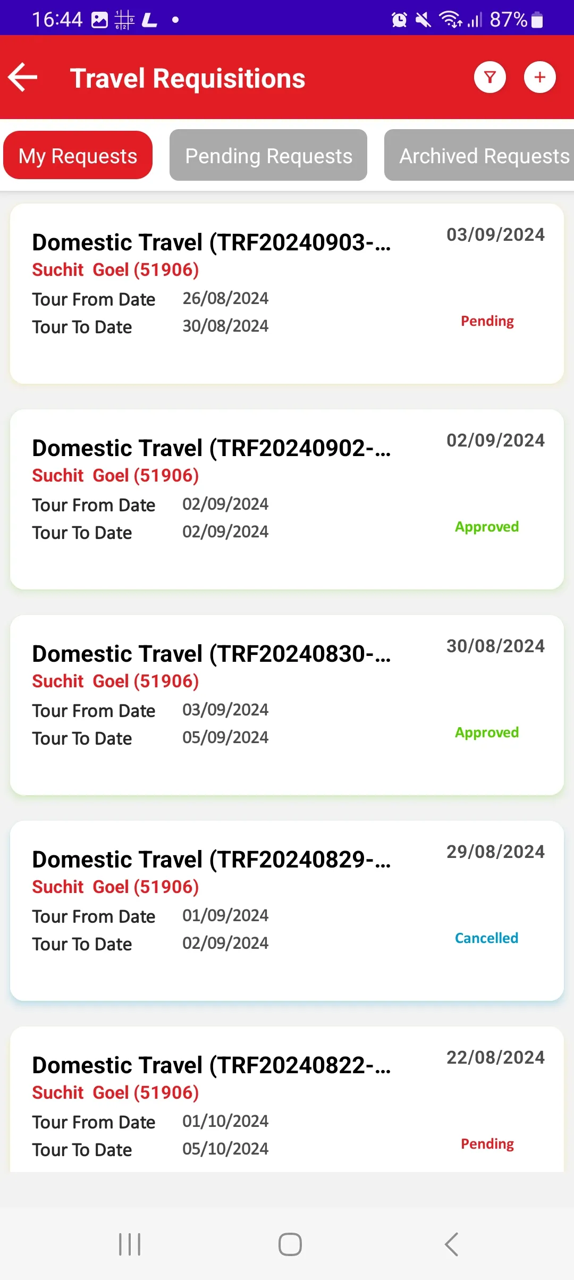The height and width of the screenshot is (1280, 574).
Task: Open the filter funnel icon
Action: tap(489, 78)
